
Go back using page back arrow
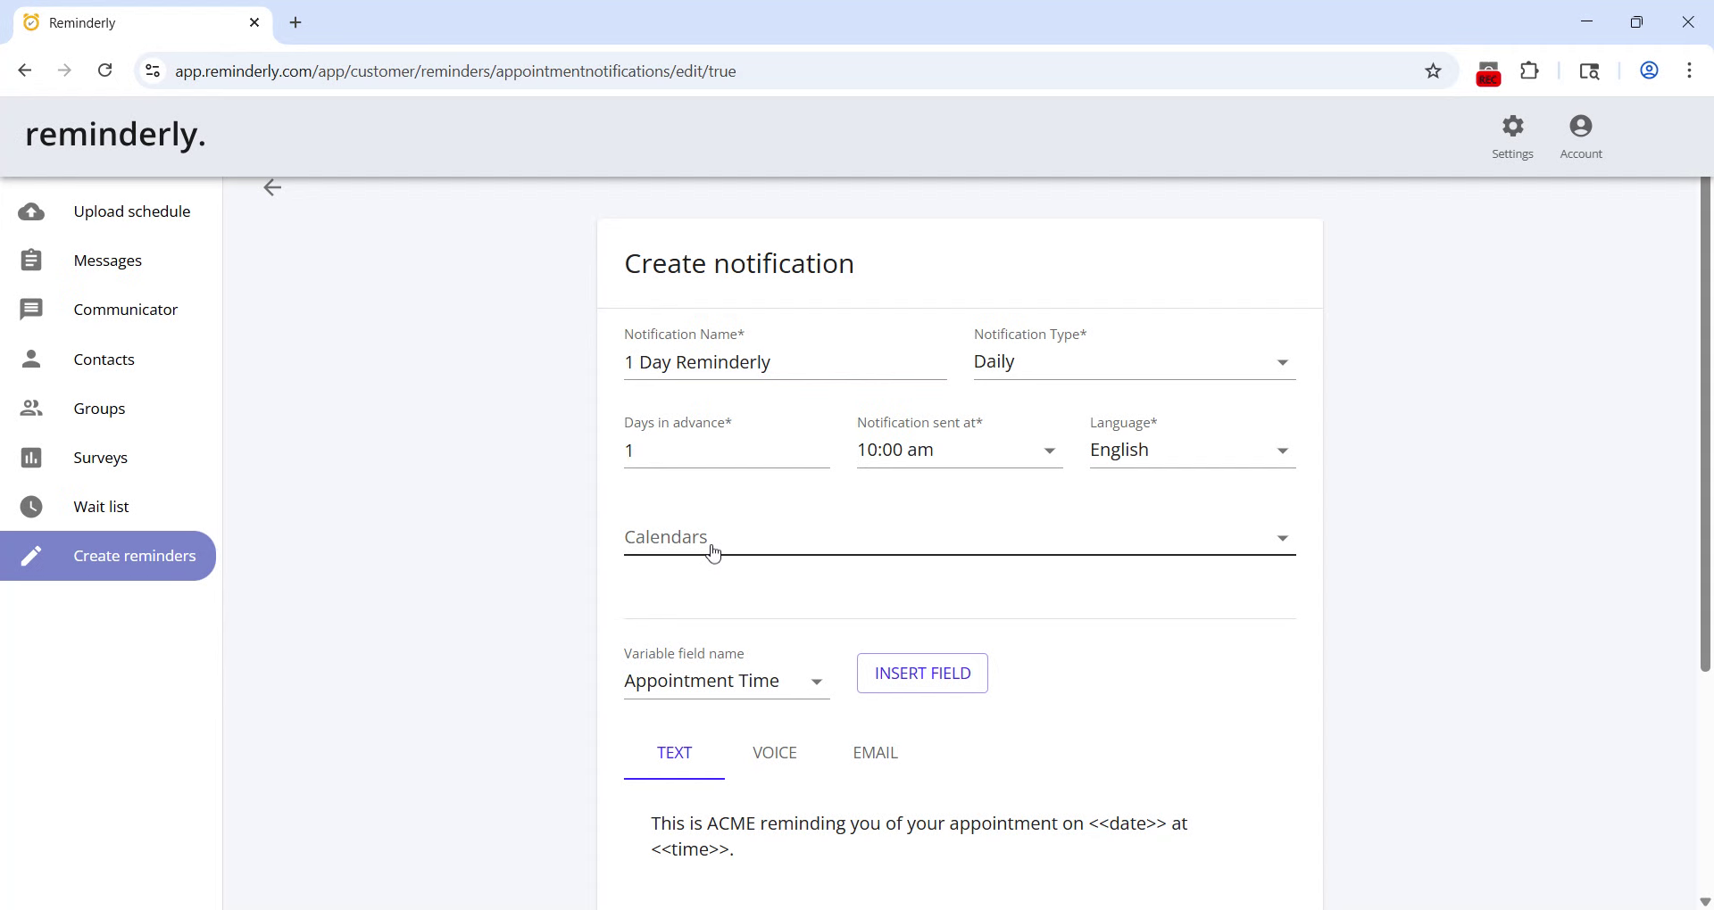(272, 187)
